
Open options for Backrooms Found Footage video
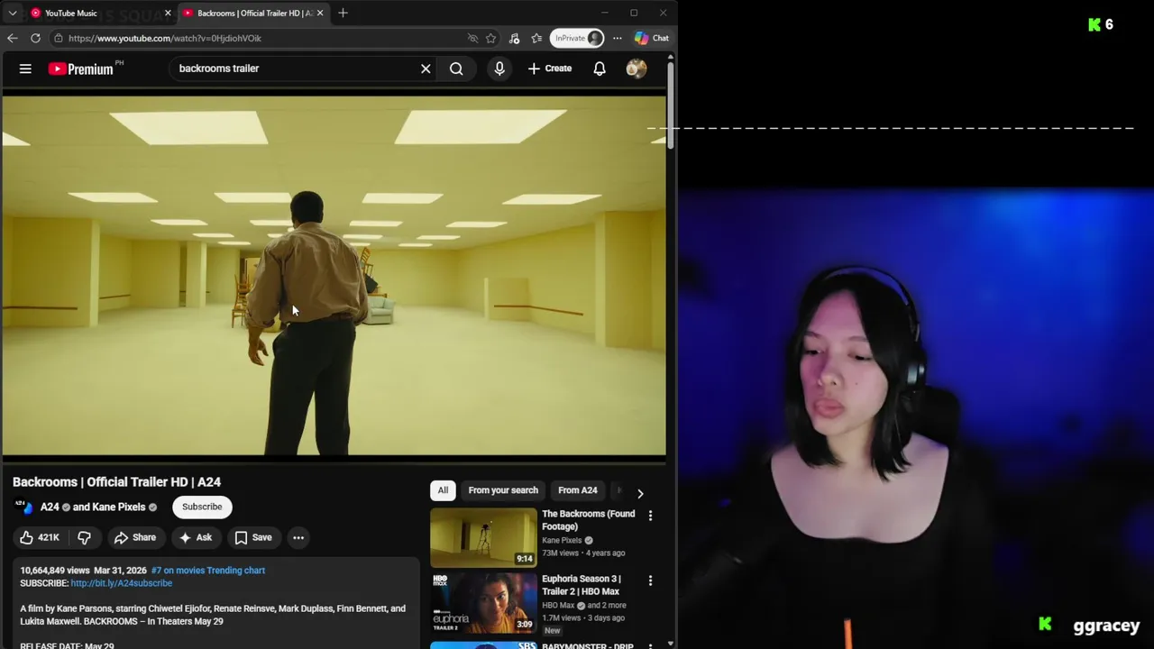(x=650, y=516)
